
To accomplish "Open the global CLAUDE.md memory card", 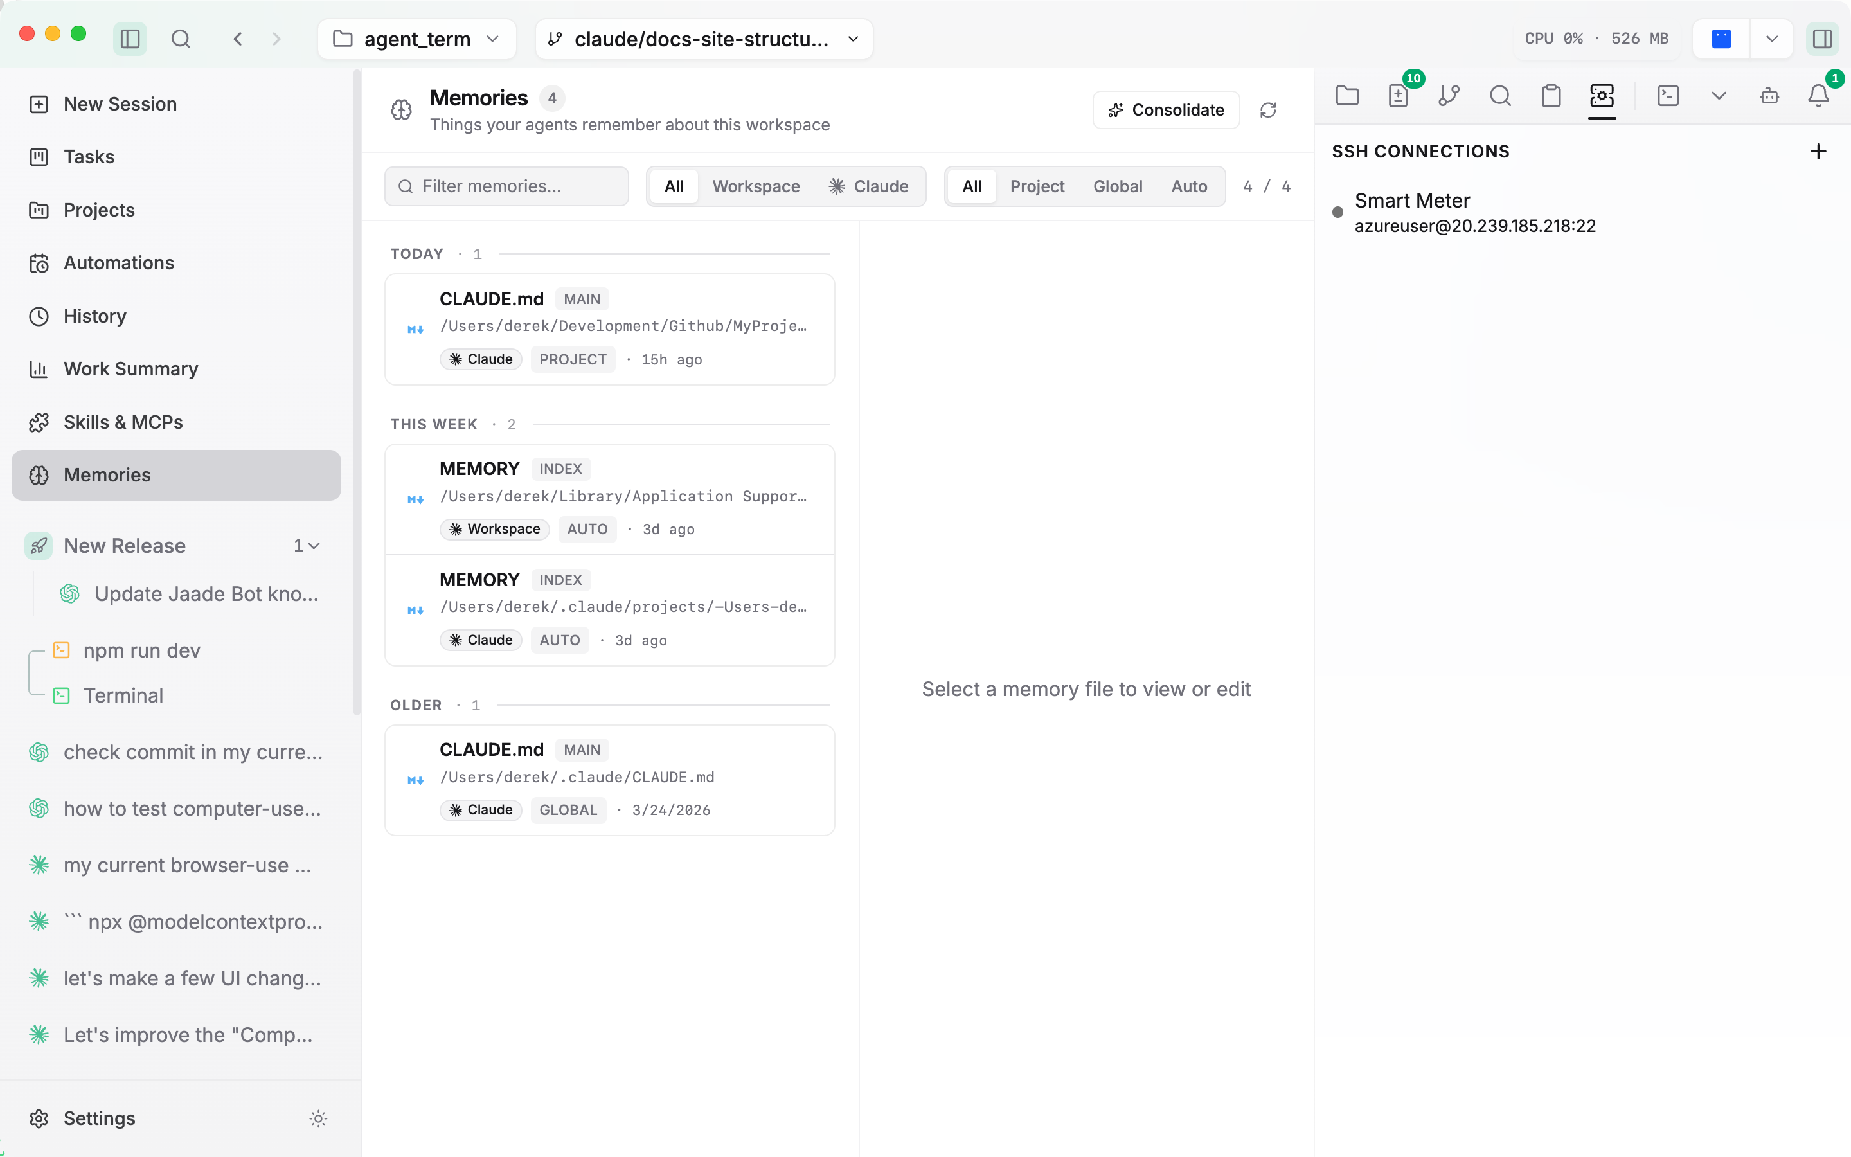I will click(609, 780).
